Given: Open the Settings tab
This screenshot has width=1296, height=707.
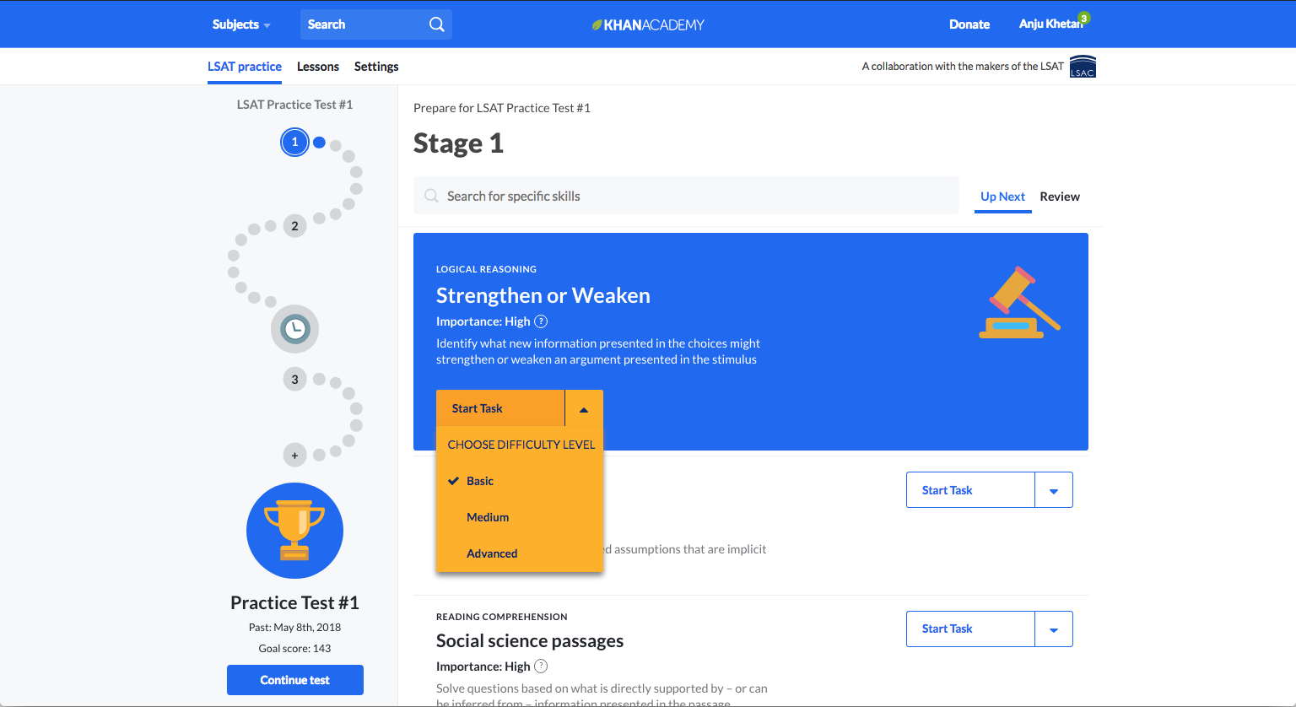Looking at the screenshot, I should [376, 67].
